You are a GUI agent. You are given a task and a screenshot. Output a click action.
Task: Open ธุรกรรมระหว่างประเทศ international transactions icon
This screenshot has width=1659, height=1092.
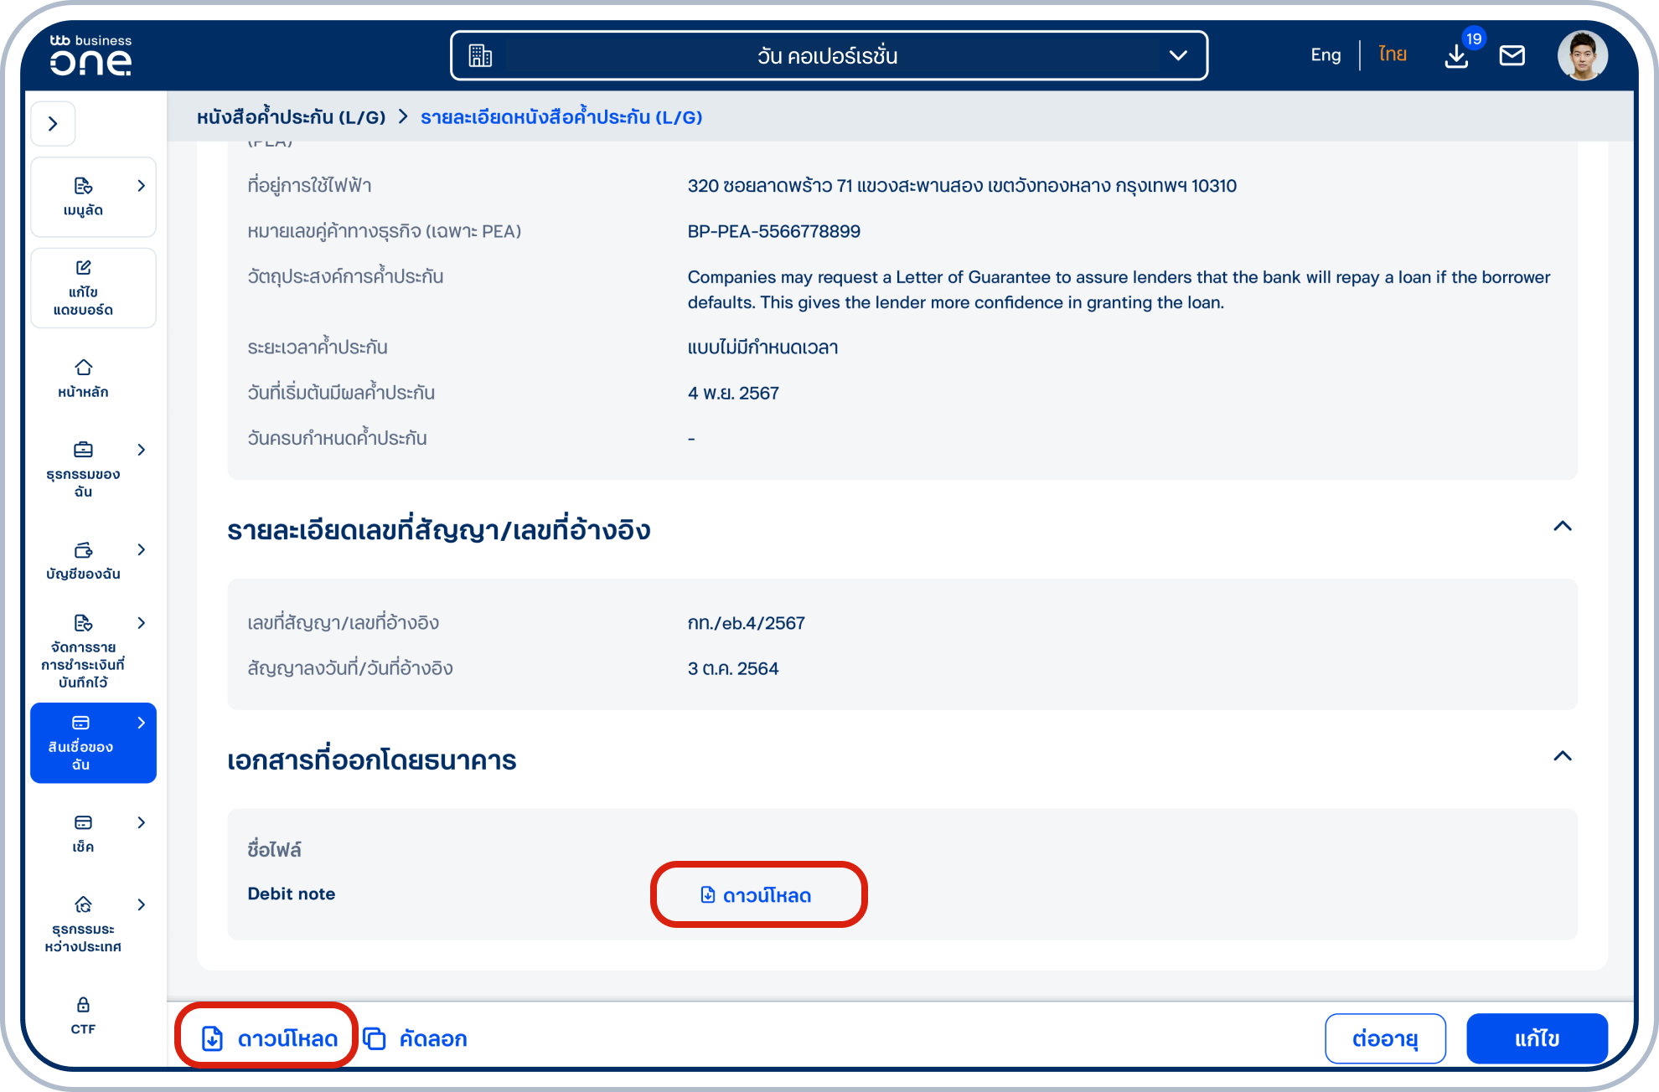82,905
